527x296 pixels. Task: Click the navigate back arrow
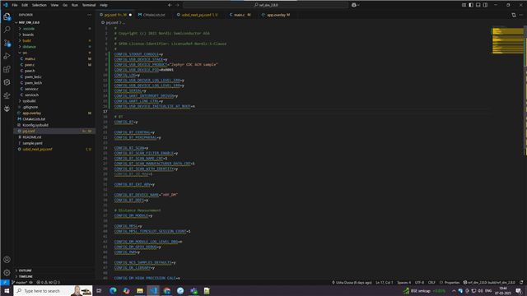[170, 5]
